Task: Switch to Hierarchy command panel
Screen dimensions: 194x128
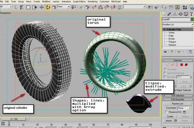Action: point(175,14)
